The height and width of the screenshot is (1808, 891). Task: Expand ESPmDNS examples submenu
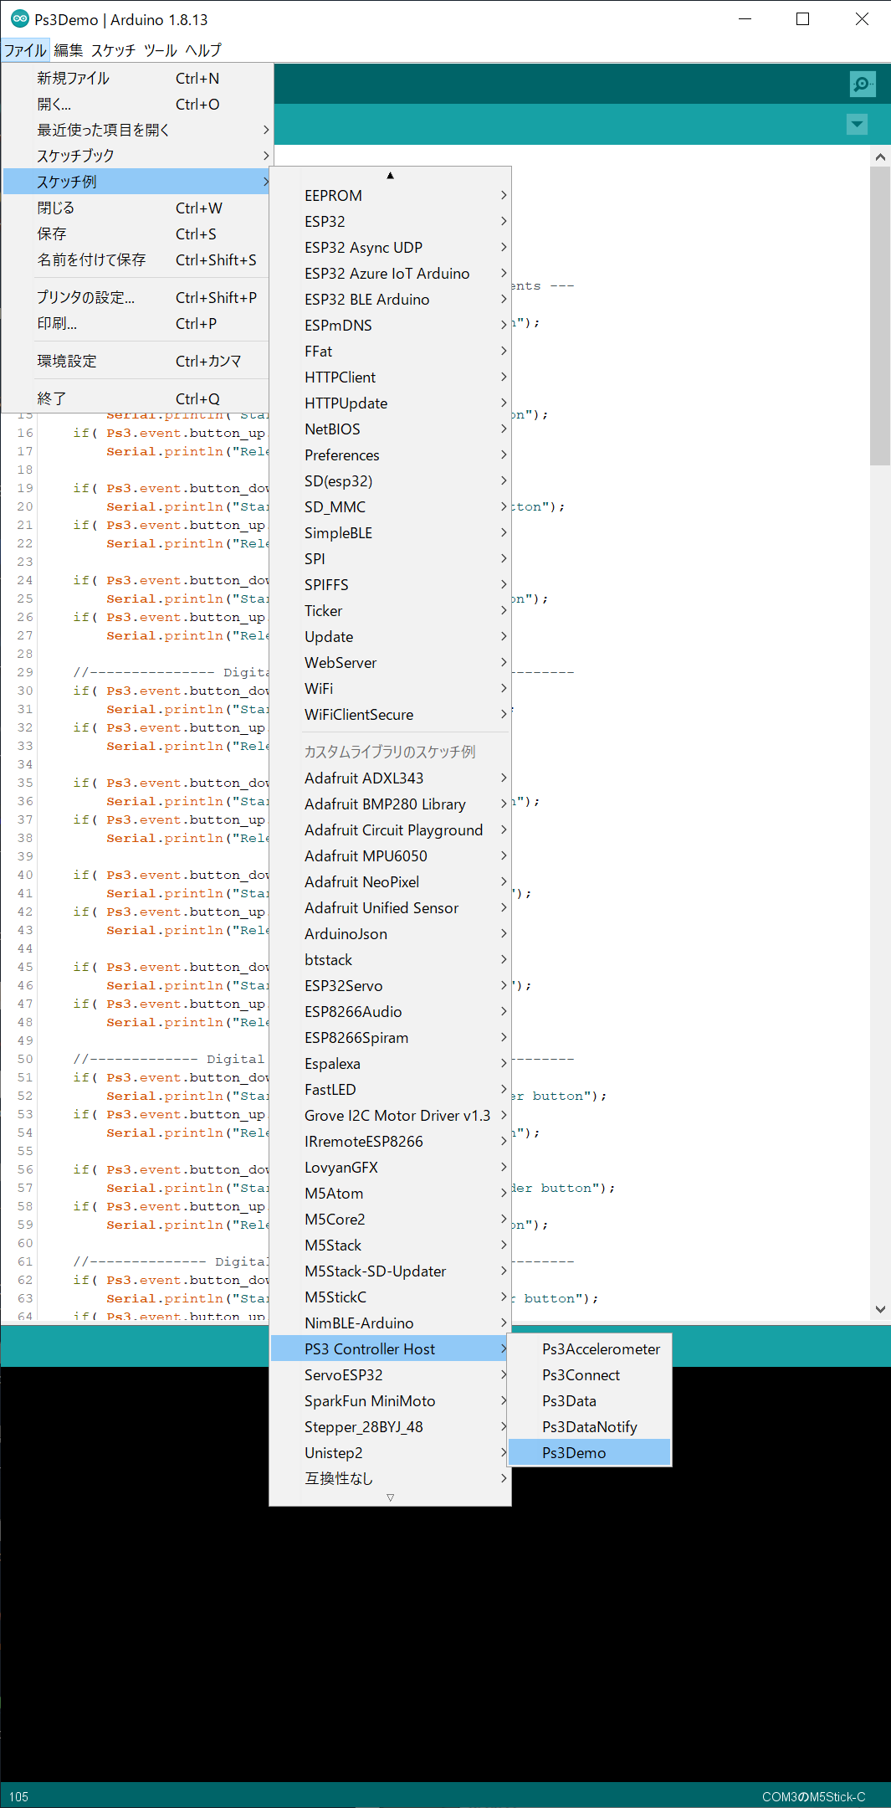[x=390, y=325]
